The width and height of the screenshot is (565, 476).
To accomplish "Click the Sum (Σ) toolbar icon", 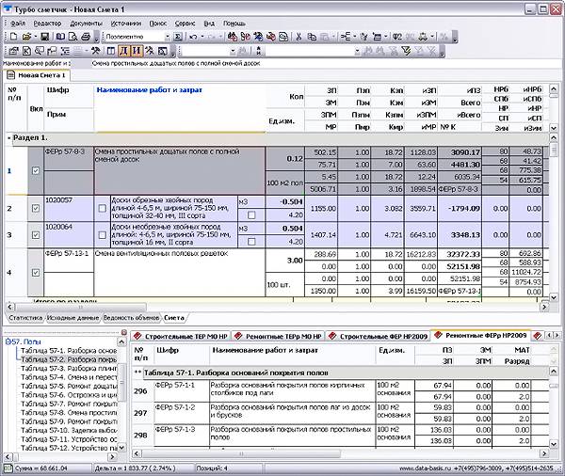I will (178, 36).
